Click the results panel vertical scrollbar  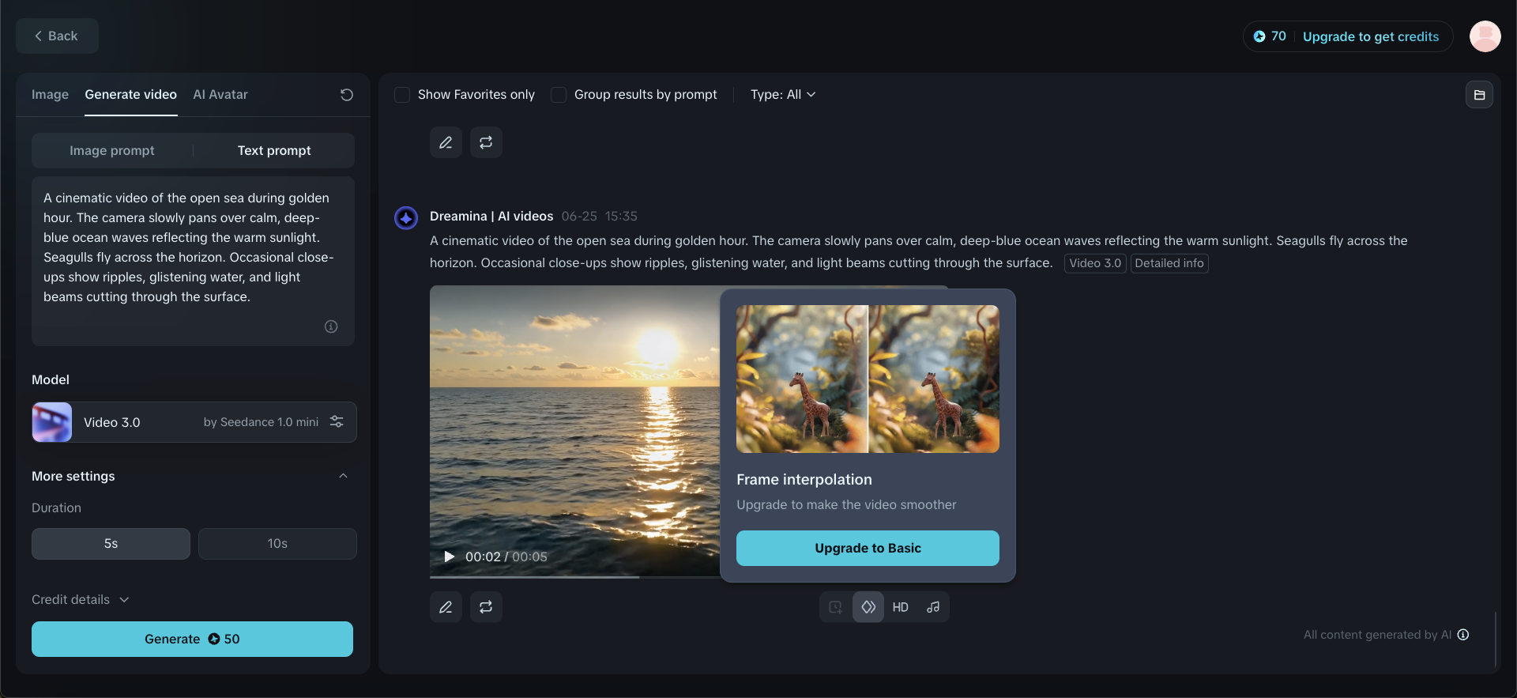(1496, 639)
